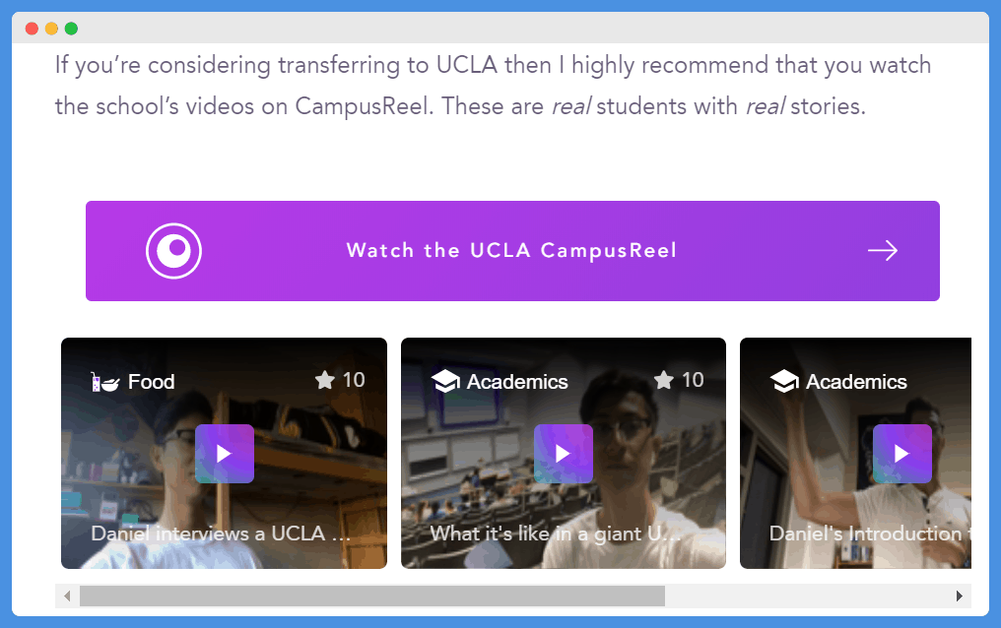Click the graduation cap icon on third card

[784, 381]
